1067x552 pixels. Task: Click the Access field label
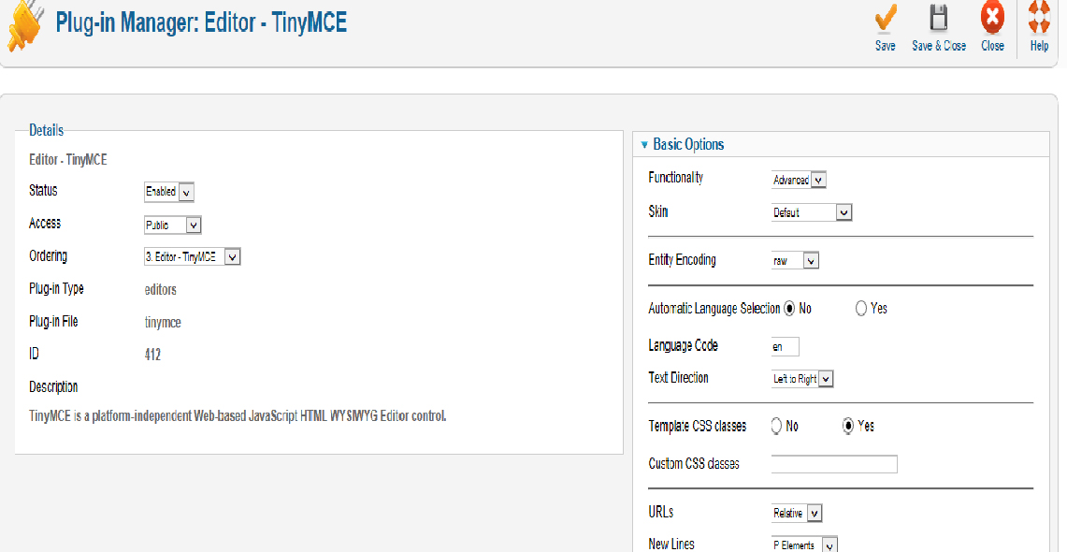pos(45,224)
